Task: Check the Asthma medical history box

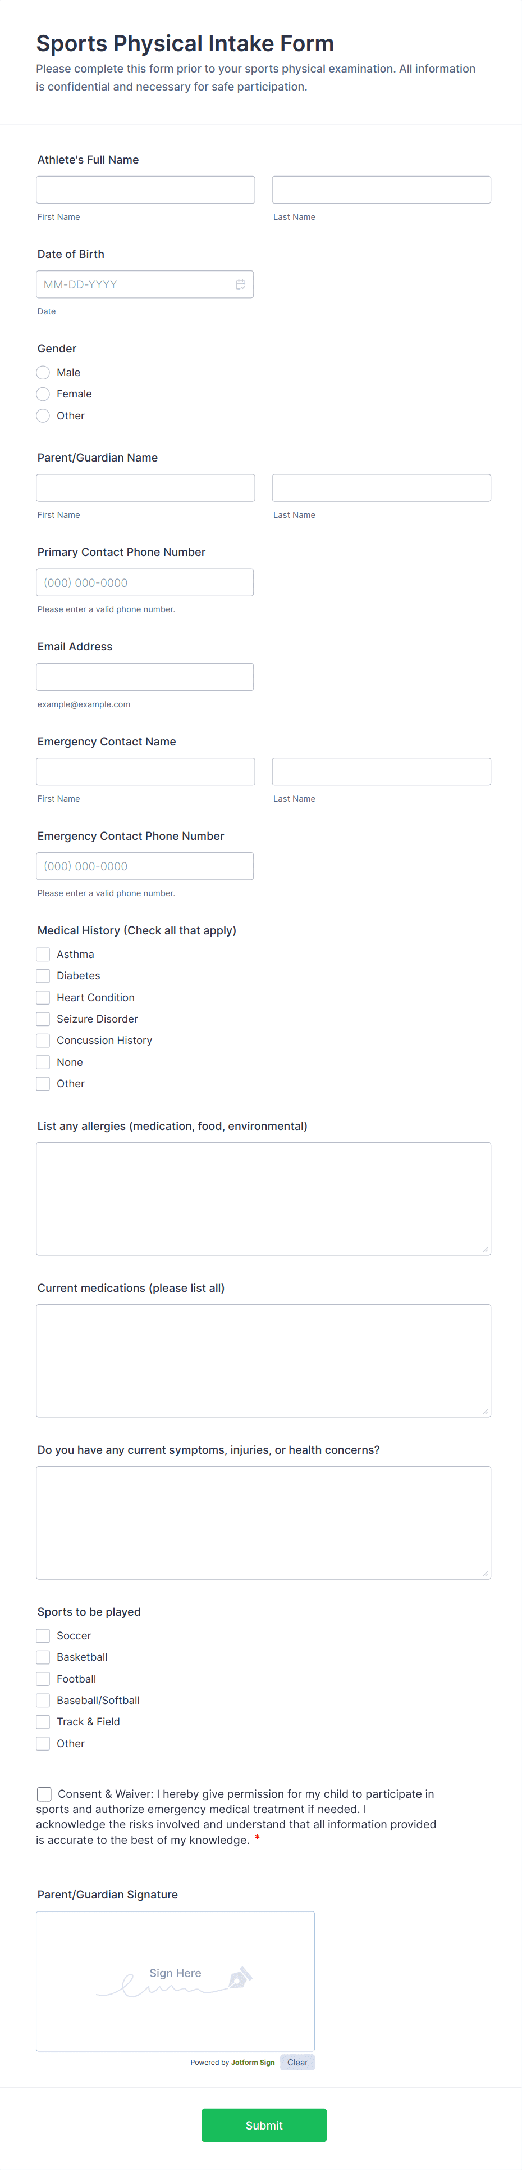Action: (x=43, y=955)
